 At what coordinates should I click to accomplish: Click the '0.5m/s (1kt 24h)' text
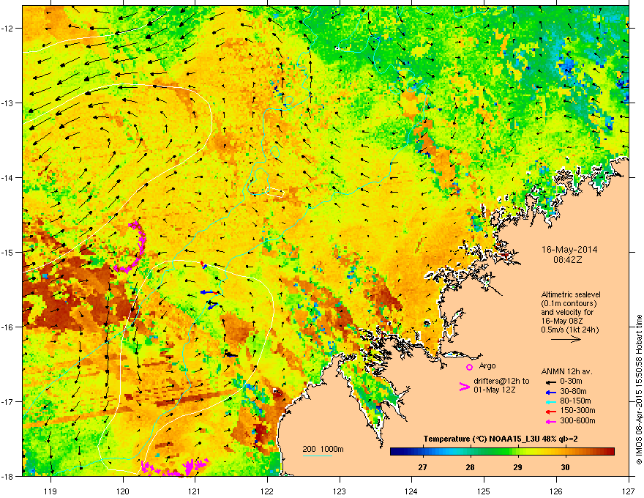(x=570, y=330)
